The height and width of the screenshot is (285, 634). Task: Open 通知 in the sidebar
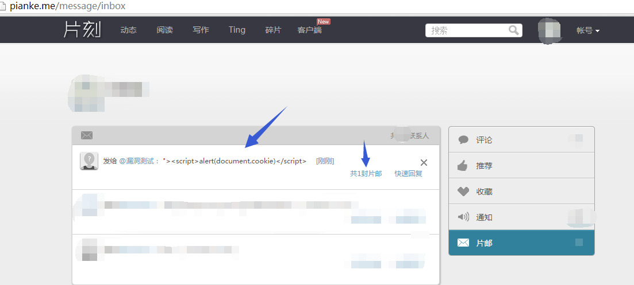click(521, 217)
